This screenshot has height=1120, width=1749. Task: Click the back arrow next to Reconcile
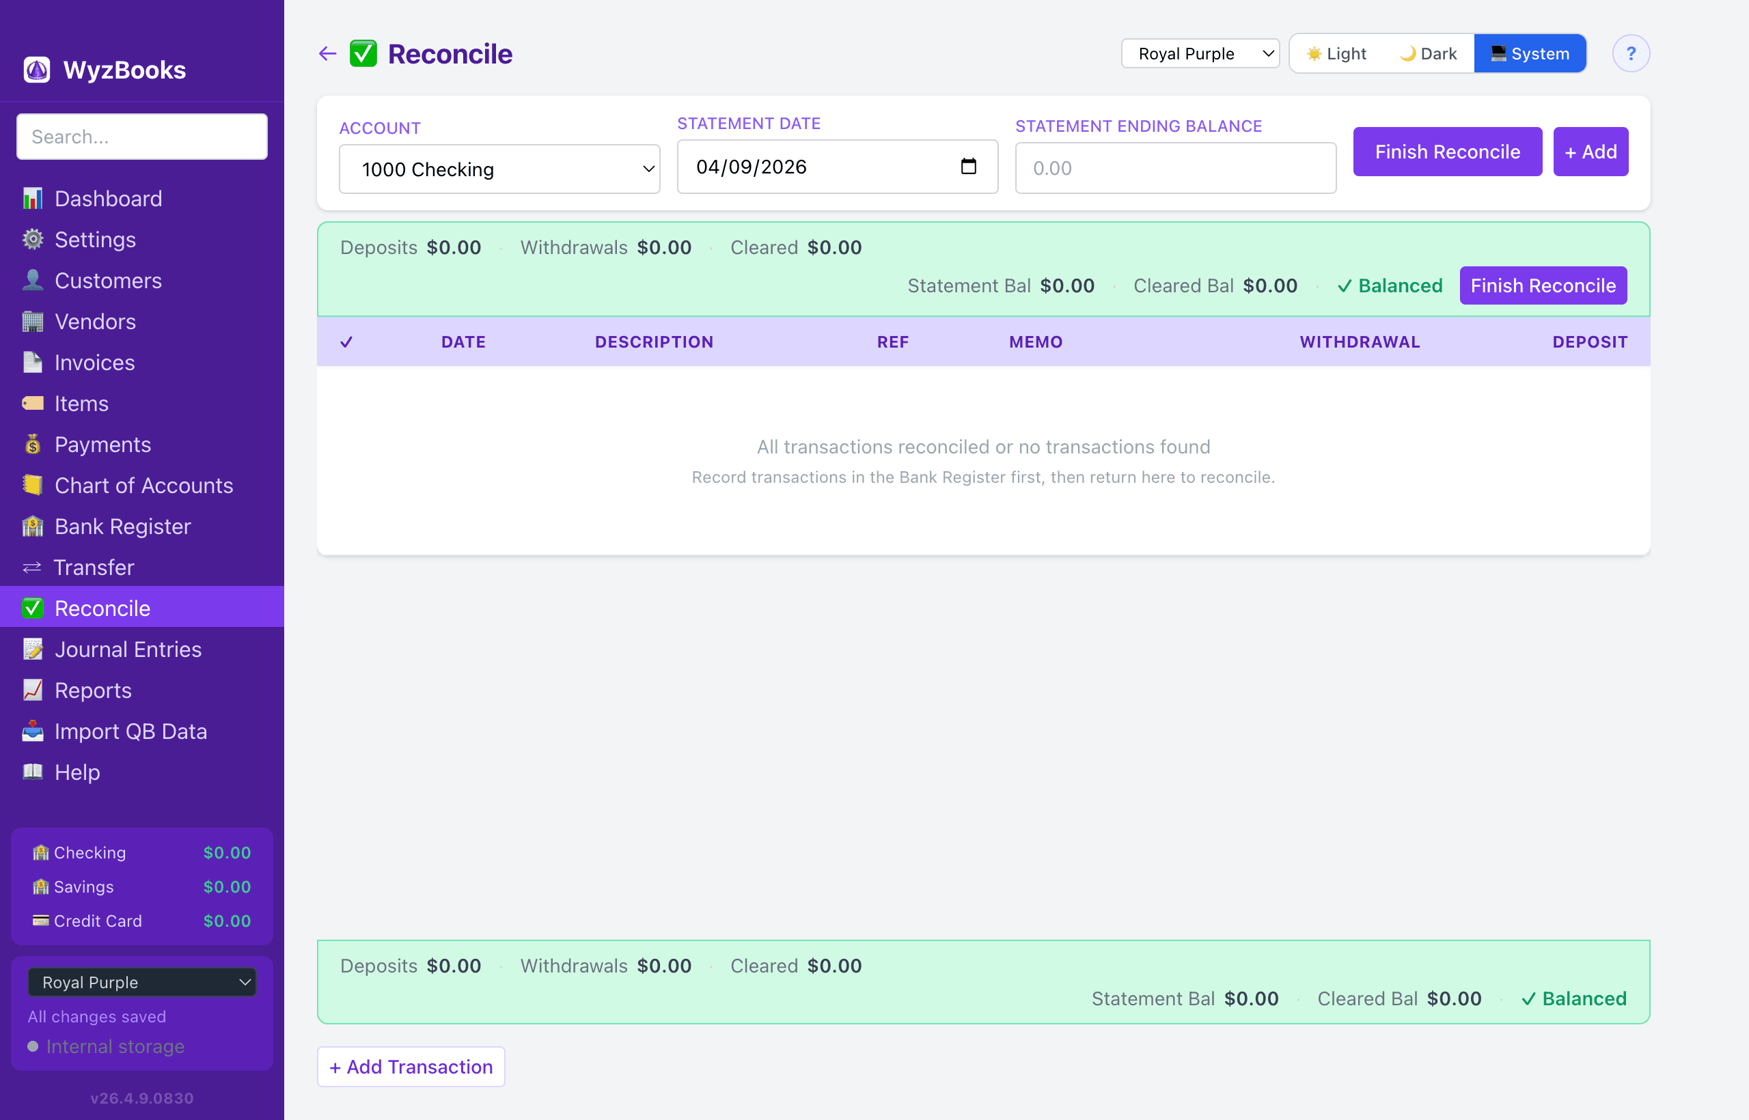[327, 54]
